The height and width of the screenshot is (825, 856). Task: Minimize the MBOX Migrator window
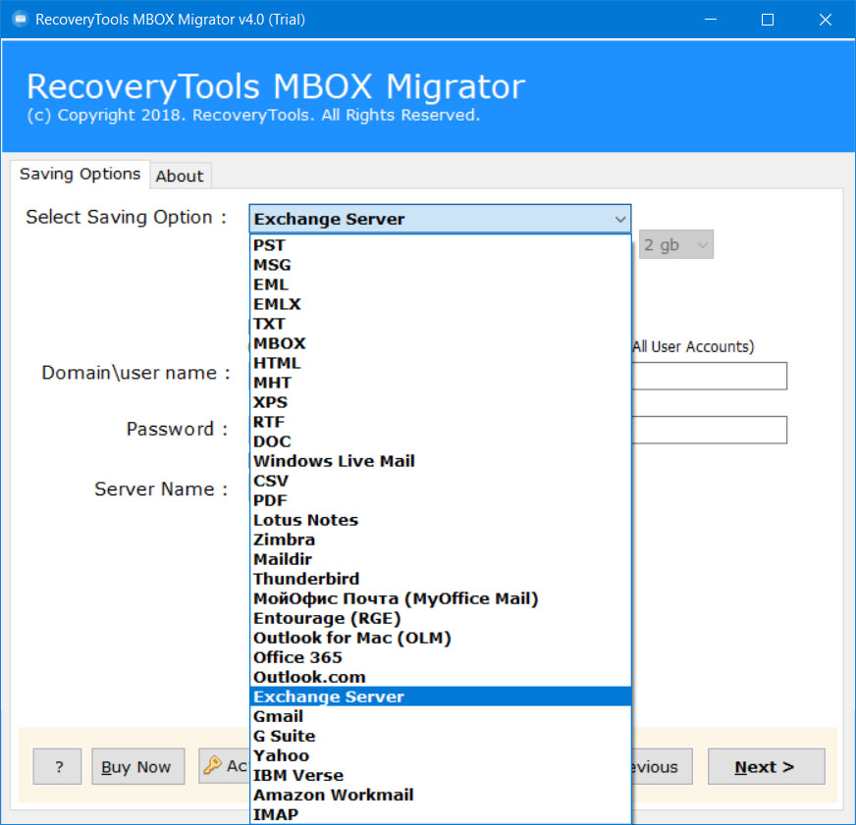(711, 20)
